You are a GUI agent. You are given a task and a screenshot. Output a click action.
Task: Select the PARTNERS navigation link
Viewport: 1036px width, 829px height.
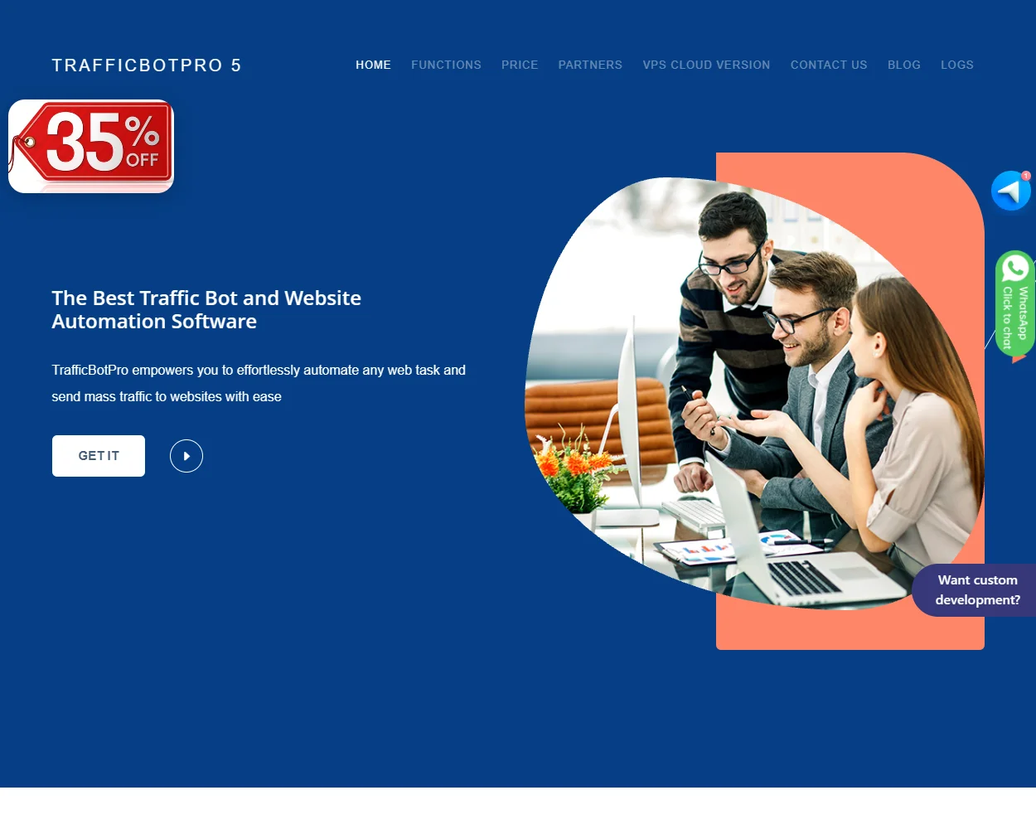coord(590,65)
